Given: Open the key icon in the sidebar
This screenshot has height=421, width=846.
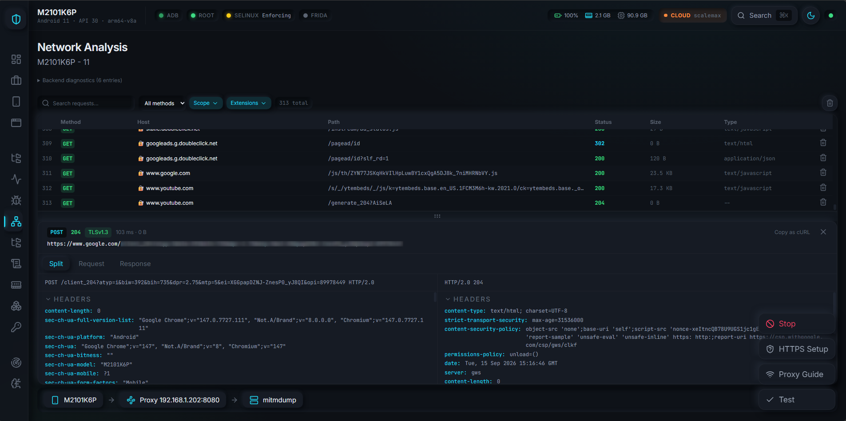Looking at the screenshot, I should point(16,327).
